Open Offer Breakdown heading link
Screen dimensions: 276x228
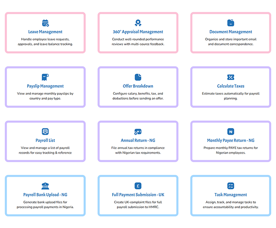(138, 86)
